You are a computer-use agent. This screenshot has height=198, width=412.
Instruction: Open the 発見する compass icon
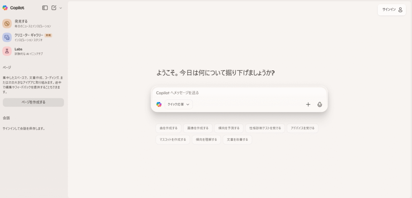7,24
